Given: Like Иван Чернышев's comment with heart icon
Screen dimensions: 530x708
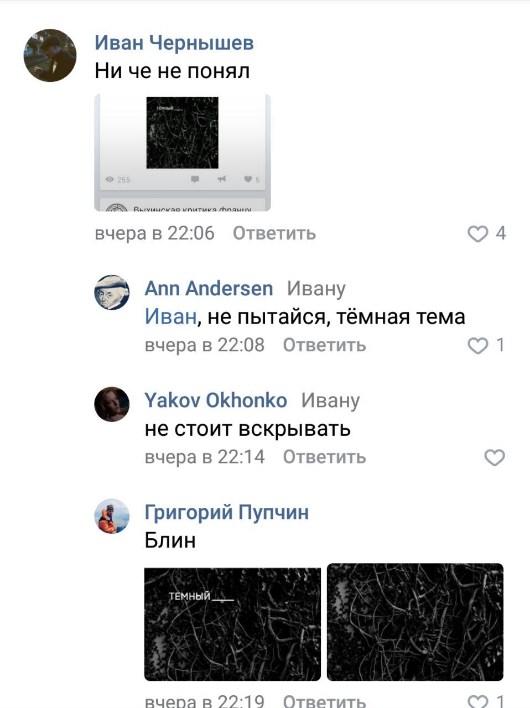Looking at the screenshot, I should pyautogui.click(x=478, y=233).
